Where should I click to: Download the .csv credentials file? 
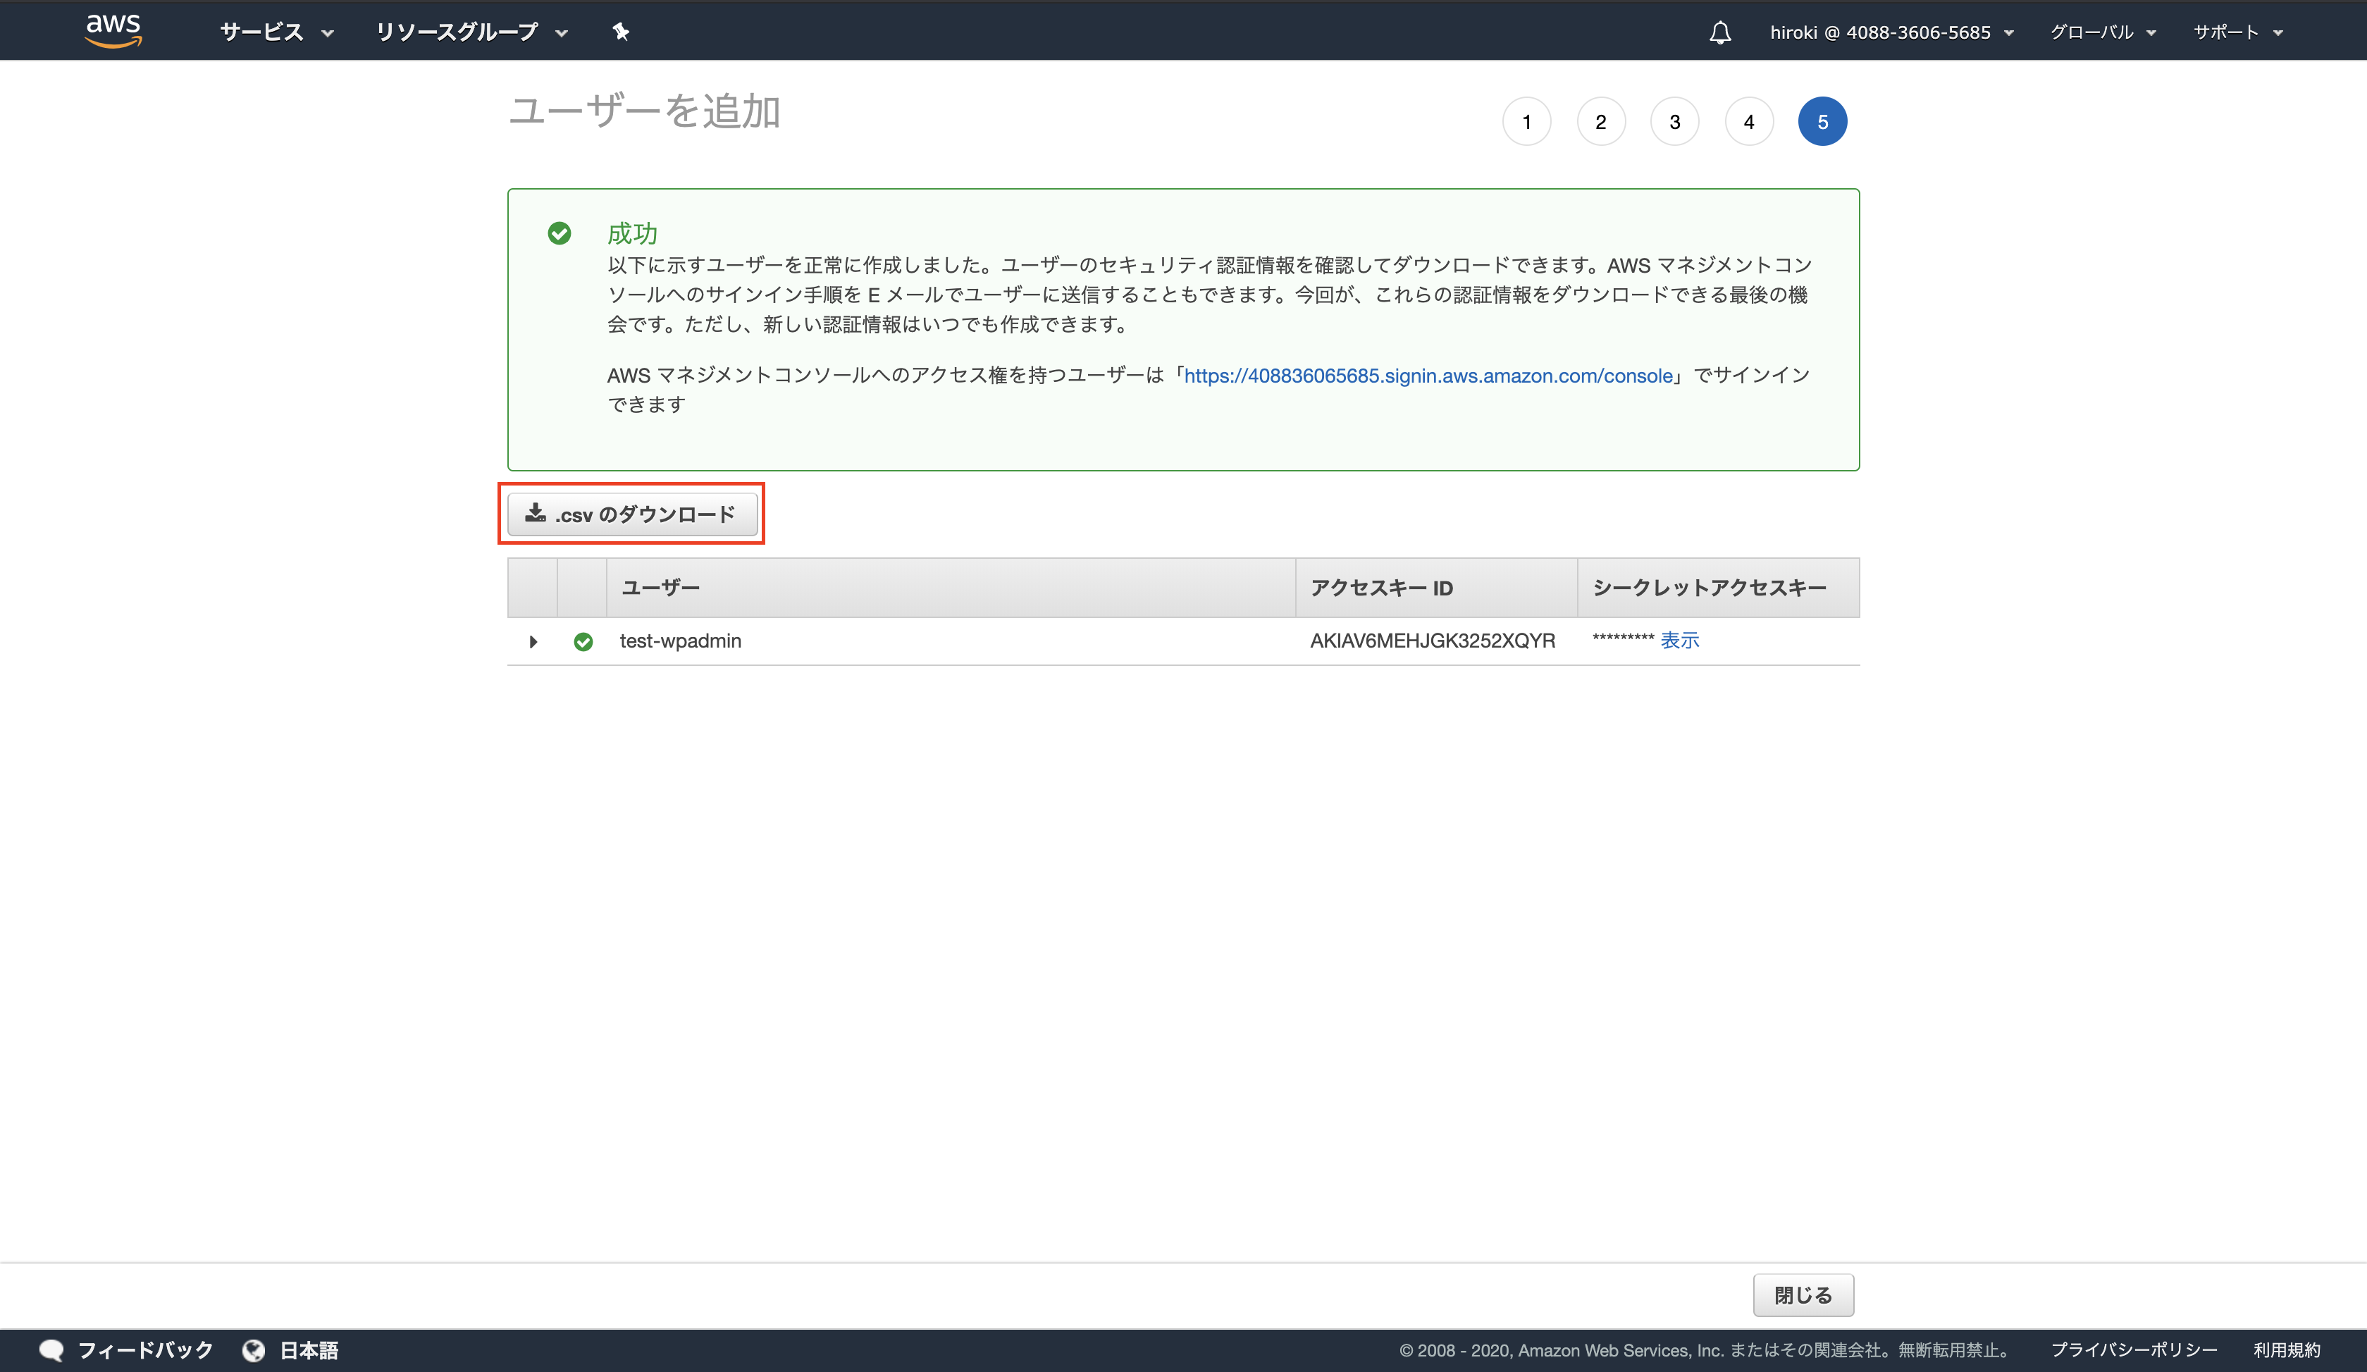[x=632, y=514]
